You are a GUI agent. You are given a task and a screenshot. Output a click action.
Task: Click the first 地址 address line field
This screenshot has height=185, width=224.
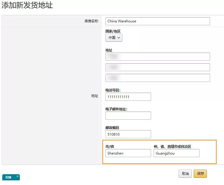coord(157,57)
